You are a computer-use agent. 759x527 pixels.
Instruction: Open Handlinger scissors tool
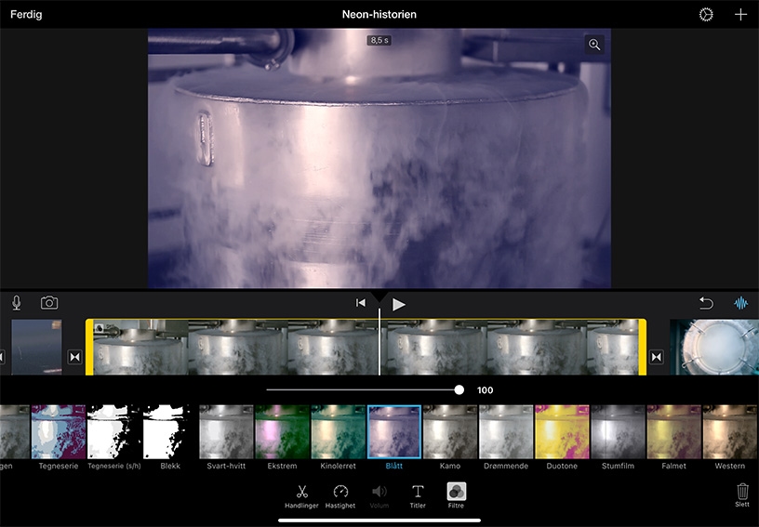(301, 496)
